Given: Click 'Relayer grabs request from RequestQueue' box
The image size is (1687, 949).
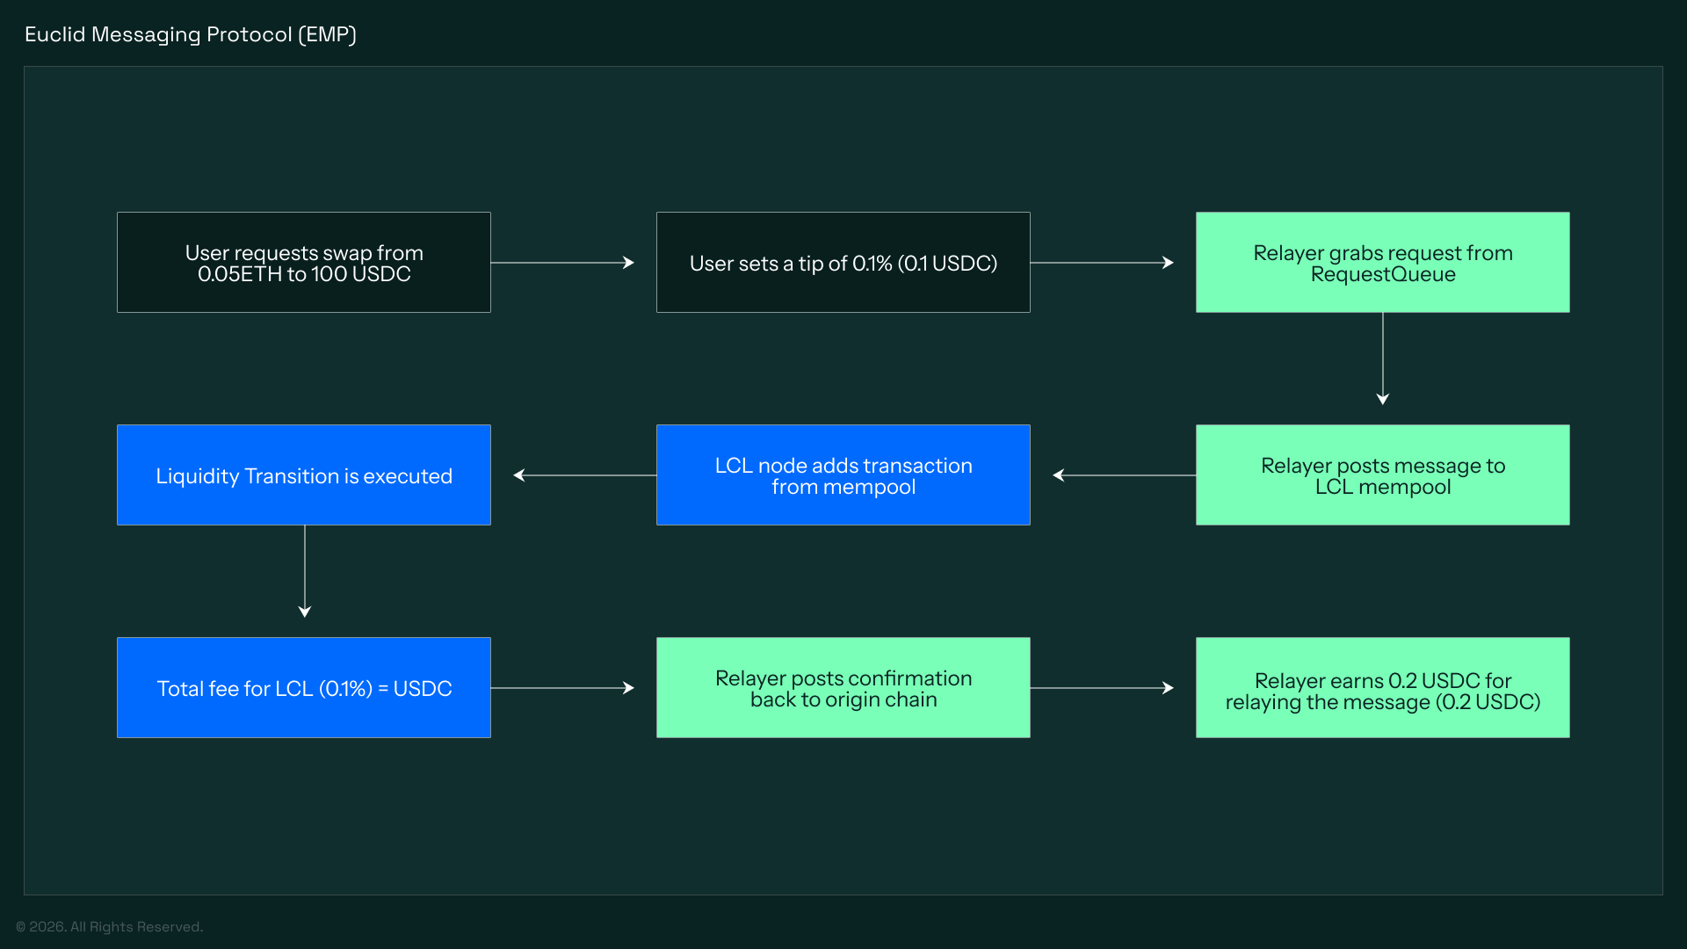Looking at the screenshot, I should point(1382,263).
